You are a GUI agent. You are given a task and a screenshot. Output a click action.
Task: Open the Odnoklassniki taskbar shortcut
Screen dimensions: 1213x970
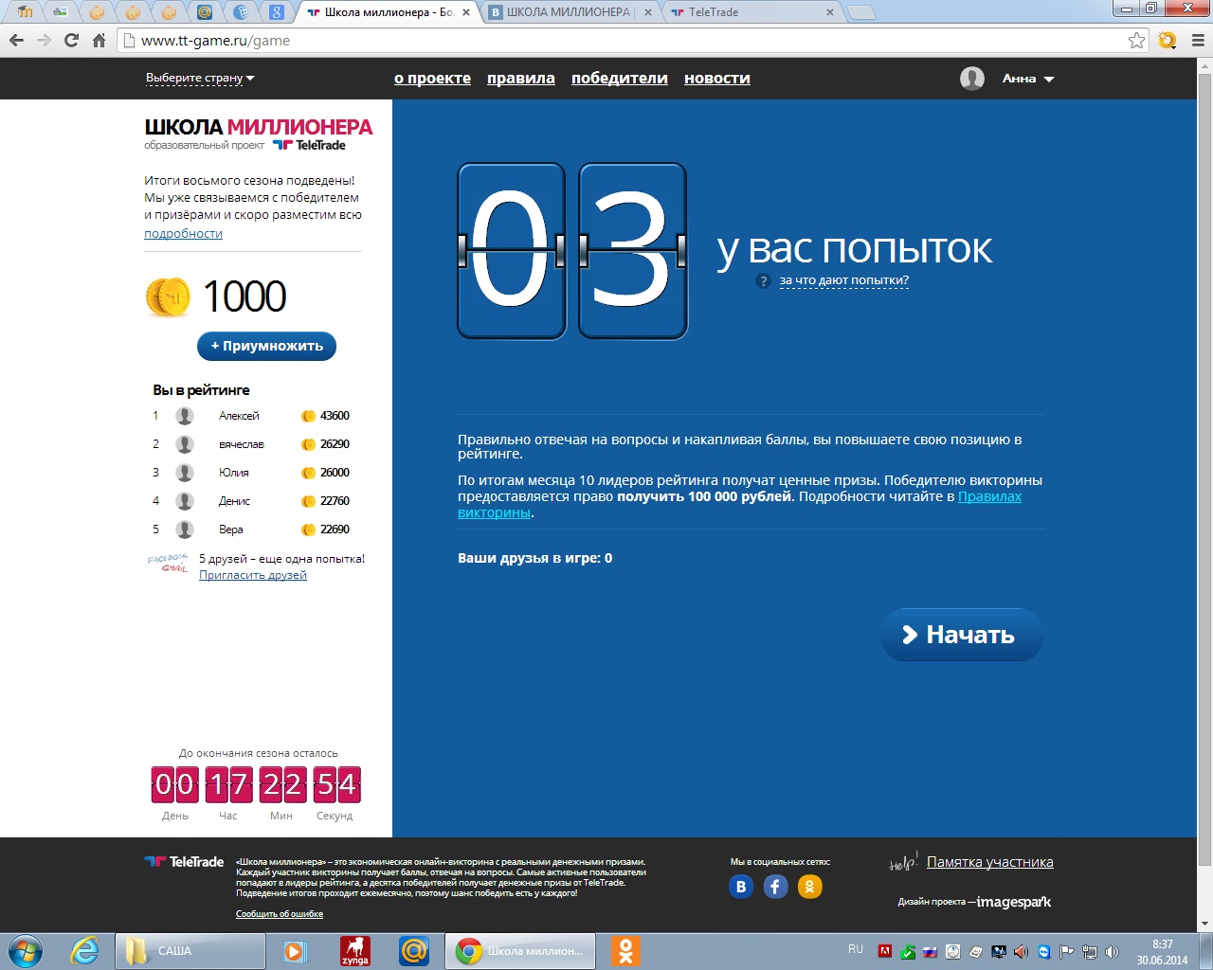(625, 951)
